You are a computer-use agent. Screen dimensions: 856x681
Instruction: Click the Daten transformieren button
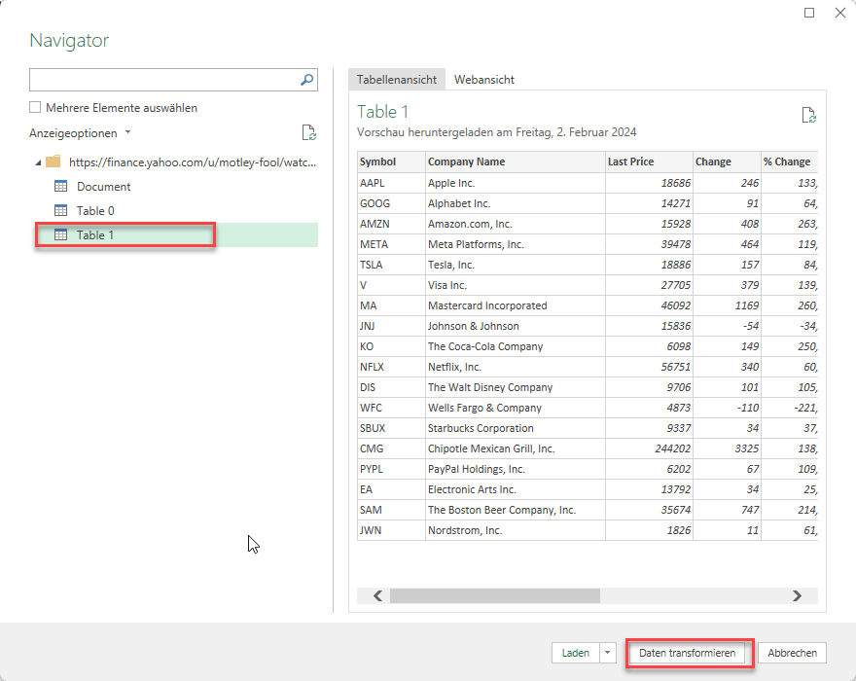(x=687, y=653)
